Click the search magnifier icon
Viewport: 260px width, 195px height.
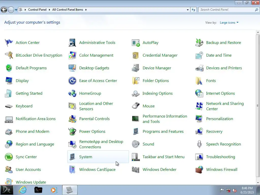coord(256,10)
